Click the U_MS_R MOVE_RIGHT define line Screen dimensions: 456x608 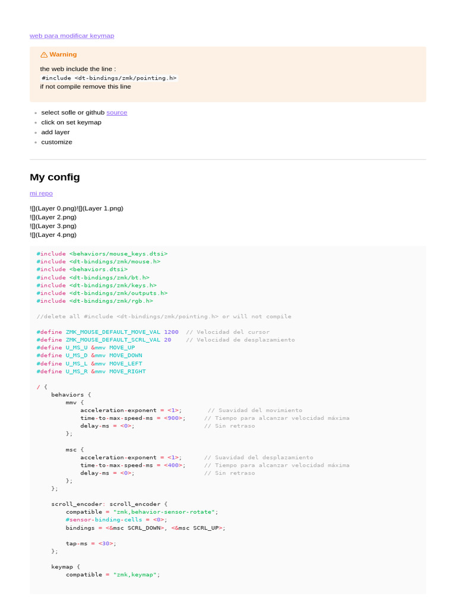(x=91, y=371)
